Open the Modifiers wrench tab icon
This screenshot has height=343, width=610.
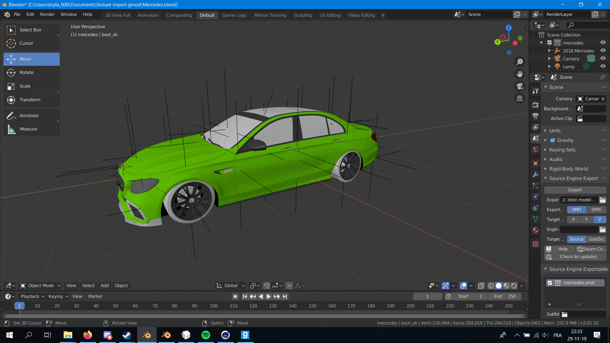536,174
